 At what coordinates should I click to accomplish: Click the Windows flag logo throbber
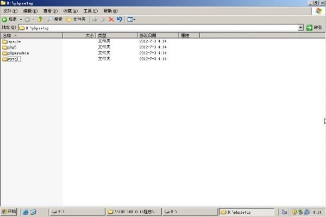[318, 11]
